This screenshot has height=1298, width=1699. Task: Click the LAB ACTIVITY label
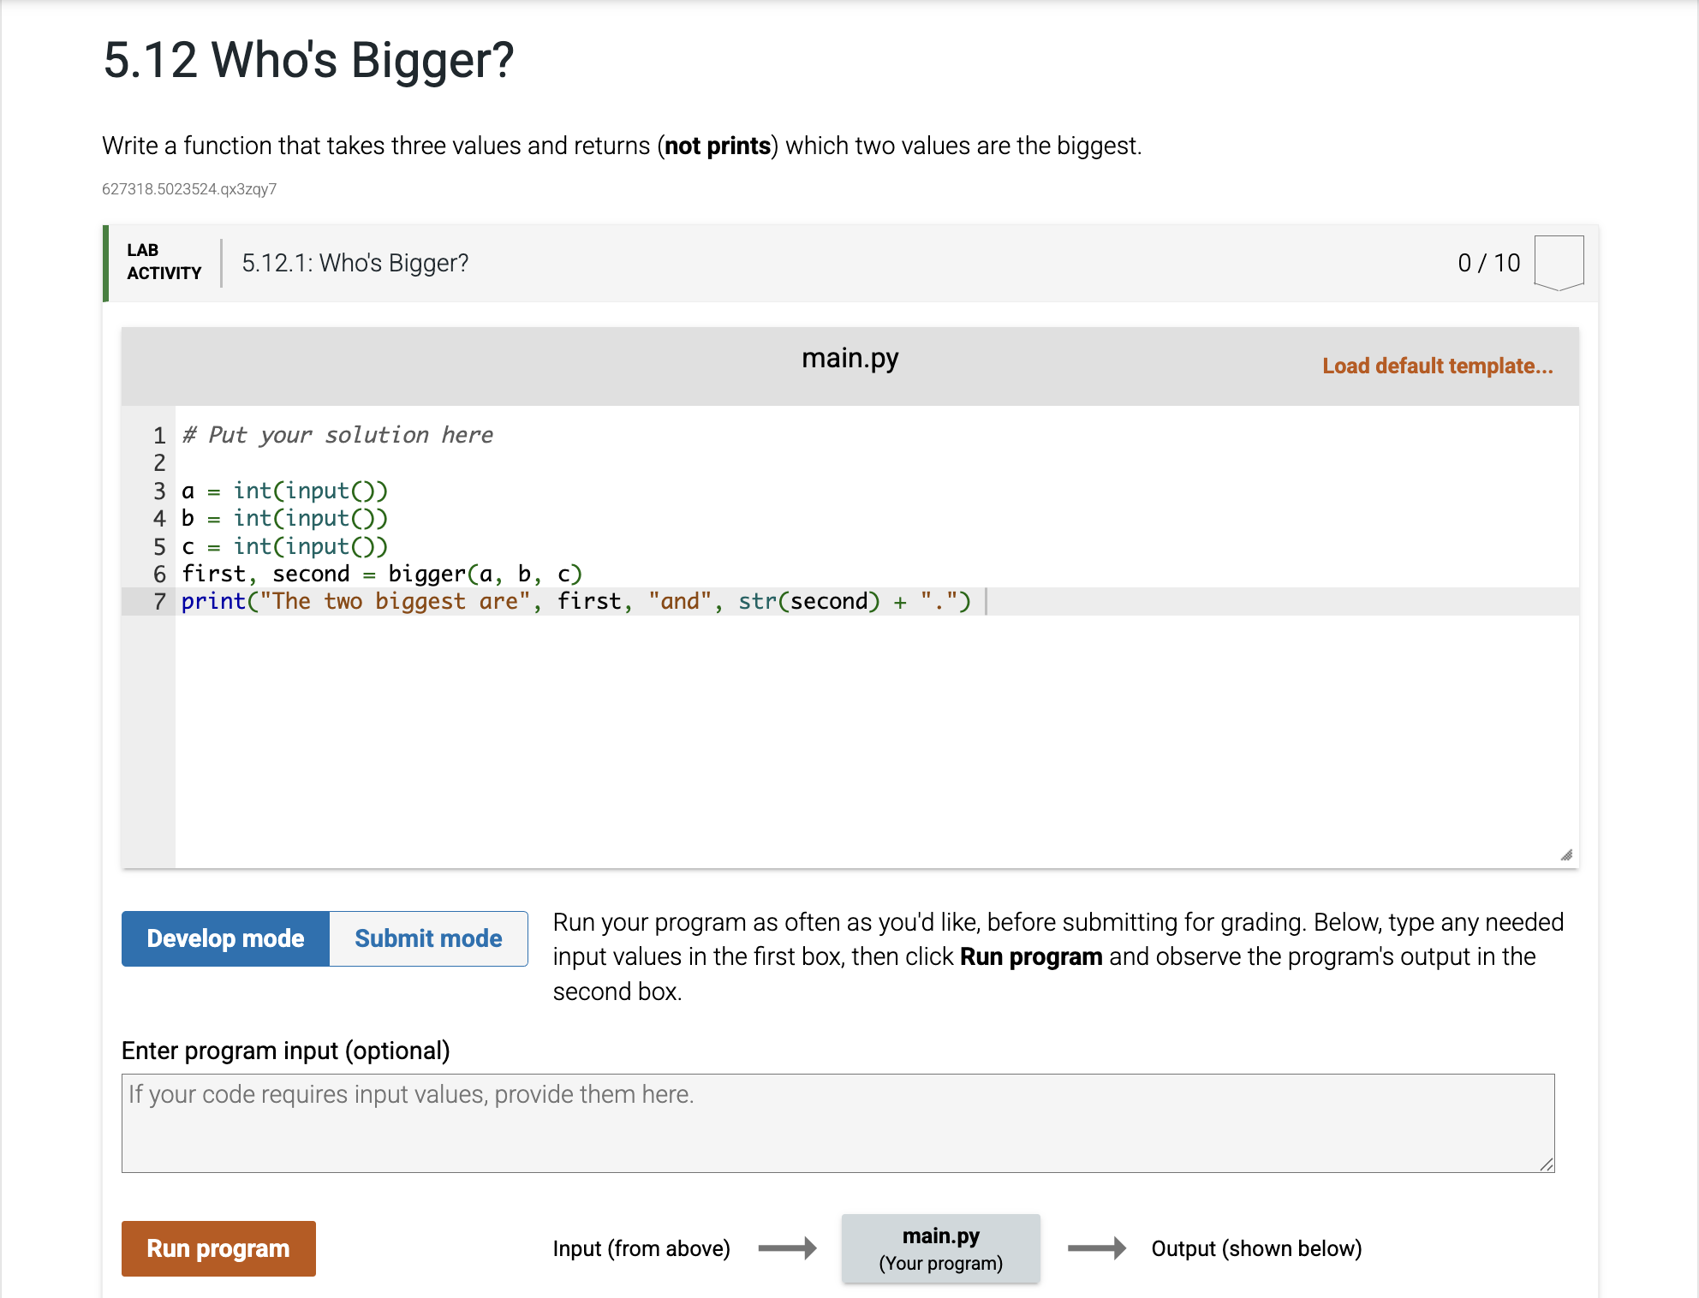click(x=164, y=262)
